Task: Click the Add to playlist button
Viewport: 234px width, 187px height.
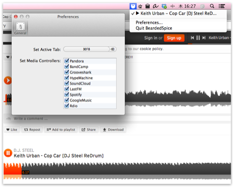Action: click(61, 130)
